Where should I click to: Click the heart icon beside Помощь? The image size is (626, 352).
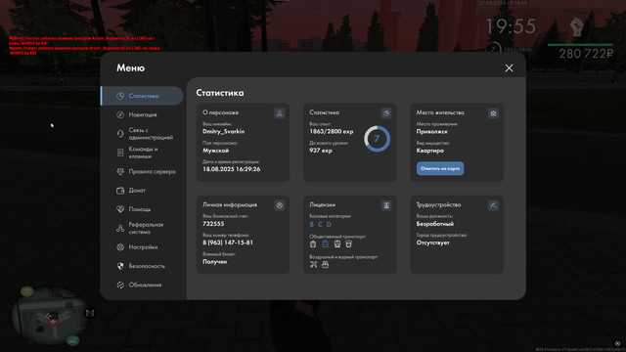(x=120, y=209)
